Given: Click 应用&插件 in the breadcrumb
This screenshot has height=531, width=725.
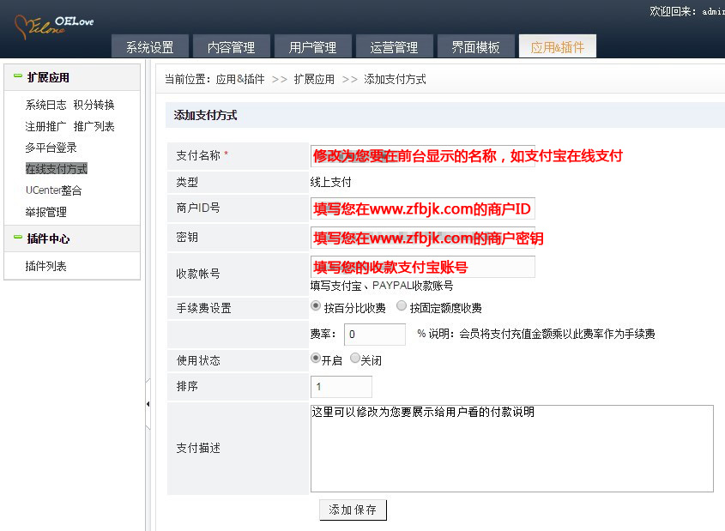Looking at the screenshot, I should pyautogui.click(x=240, y=79).
